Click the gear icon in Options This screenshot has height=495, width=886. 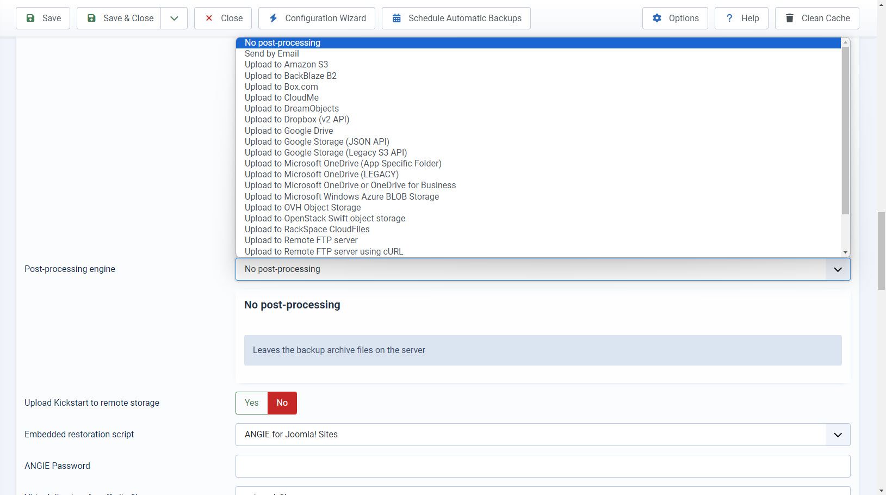657,18
